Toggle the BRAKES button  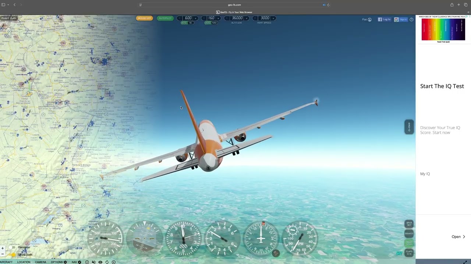(x=409, y=234)
